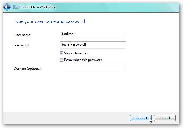
Task: Click the User name label
Action: [x=23, y=35]
